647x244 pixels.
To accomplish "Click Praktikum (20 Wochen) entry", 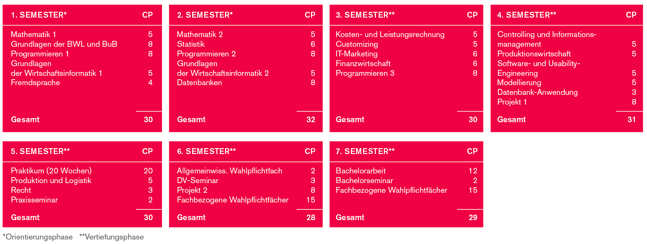I will 51,171.
